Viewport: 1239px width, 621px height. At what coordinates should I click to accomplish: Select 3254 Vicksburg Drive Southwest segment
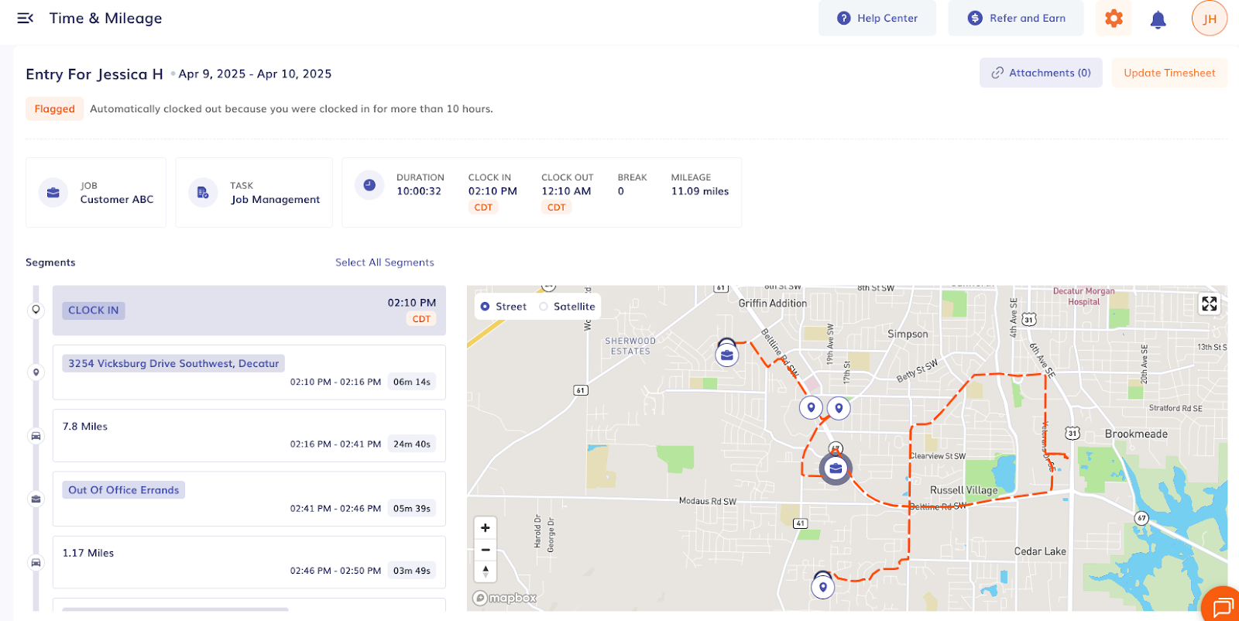(x=249, y=372)
